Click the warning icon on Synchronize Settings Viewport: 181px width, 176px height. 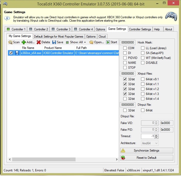tap(123, 151)
